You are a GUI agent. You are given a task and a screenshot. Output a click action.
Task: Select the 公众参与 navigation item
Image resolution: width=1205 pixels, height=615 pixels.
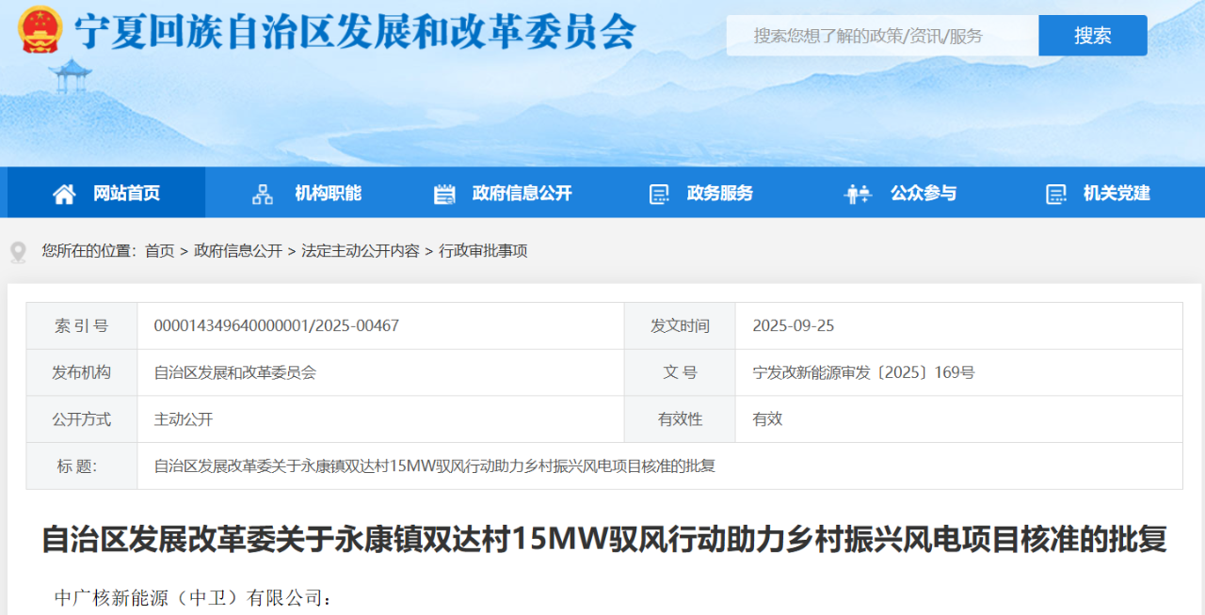[x=923, y=194]
